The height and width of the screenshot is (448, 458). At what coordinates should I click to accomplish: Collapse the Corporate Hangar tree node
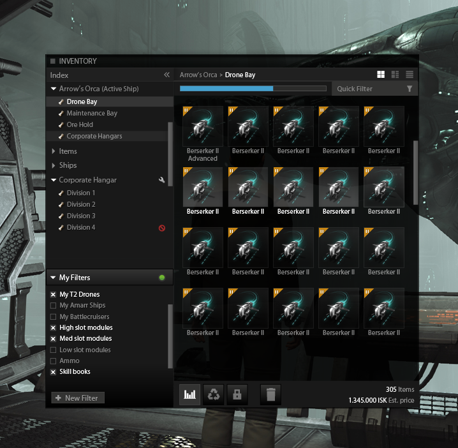54,180
